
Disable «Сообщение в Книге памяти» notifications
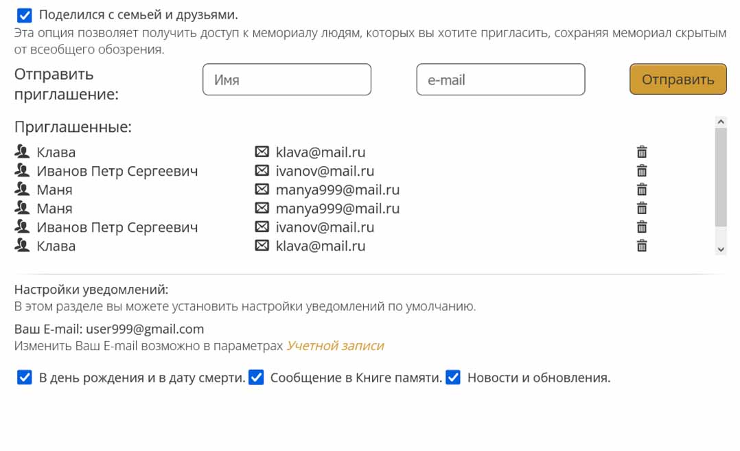click(x=256, y=378)
